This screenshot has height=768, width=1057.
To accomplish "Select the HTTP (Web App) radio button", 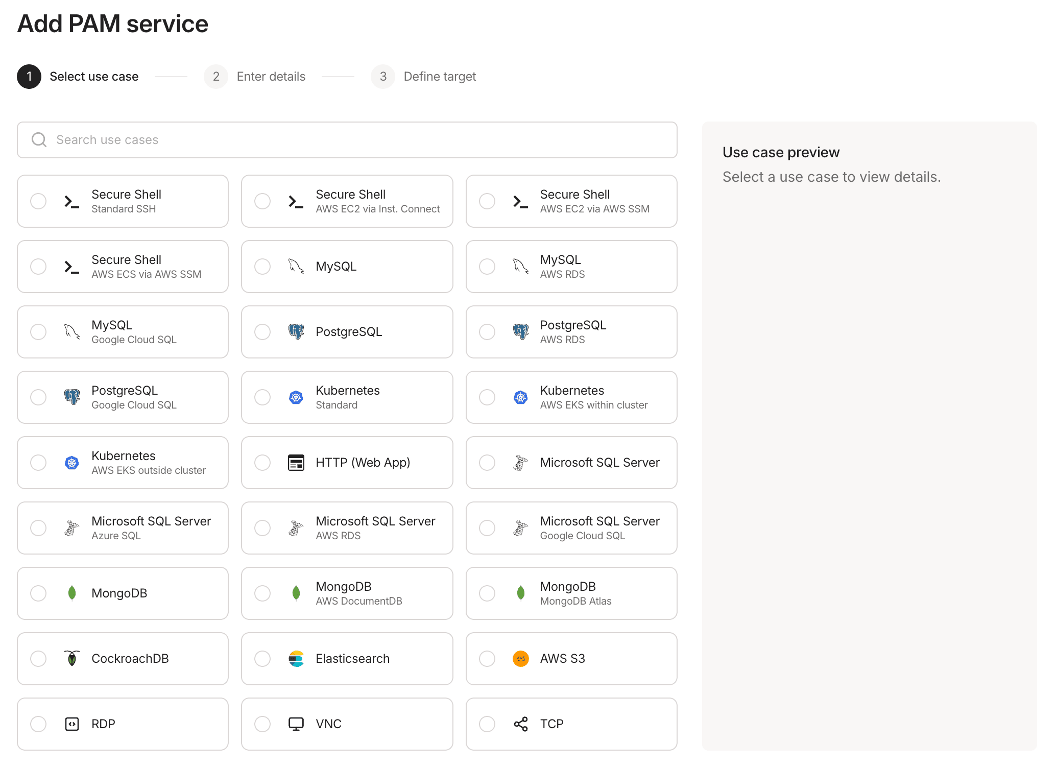I will click(x=262, y=463).
